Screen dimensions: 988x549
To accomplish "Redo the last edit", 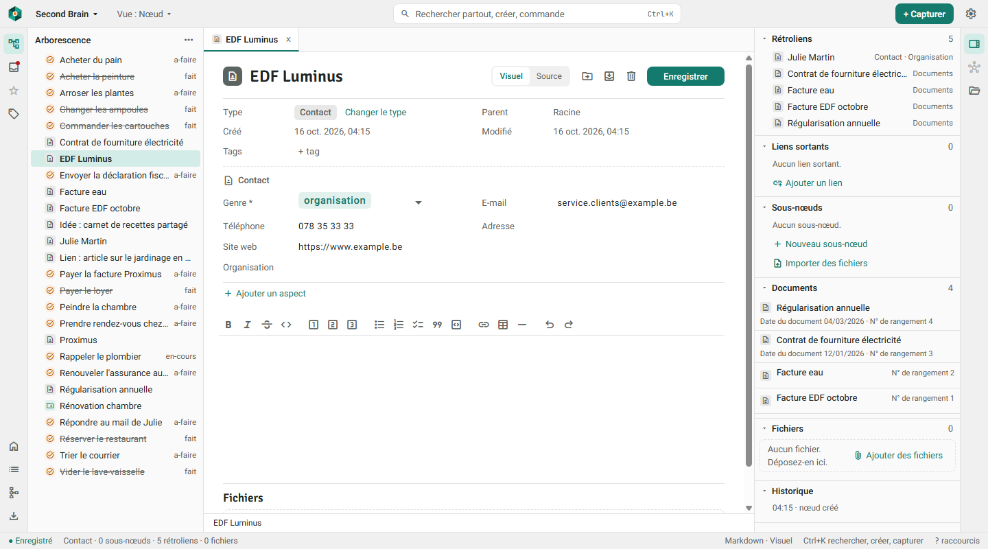I will (569, 325).
